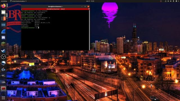This screenshot has width=180, height=101.
Task: Click the 'Distributor ID: Ubuntu' line
Action: (31, 21)
